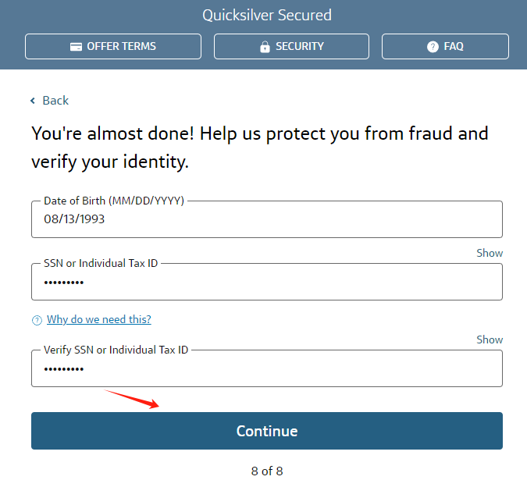Click the left chevron beside Back
527x480 pixels.
point(33,101)
